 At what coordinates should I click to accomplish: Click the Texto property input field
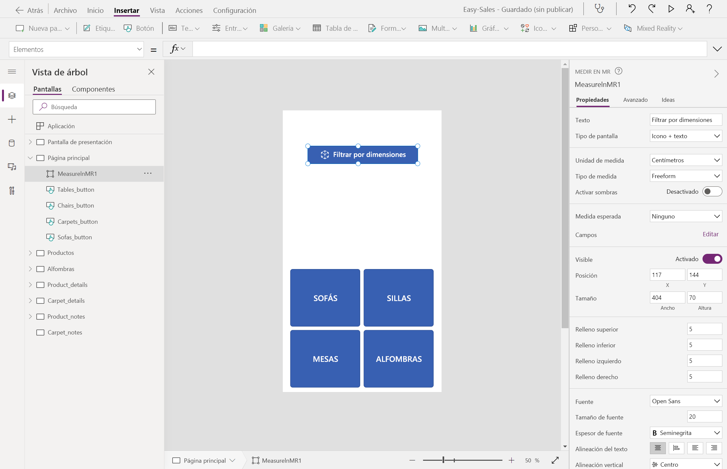[686, 120]
